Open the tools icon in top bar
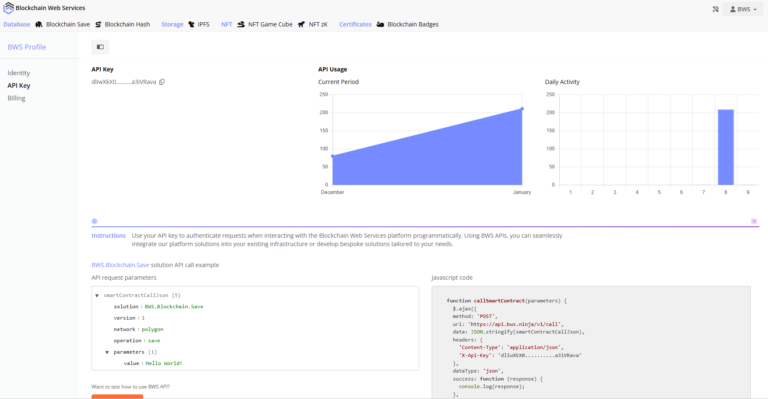Viewport: 768px width, 399px height. coord(716,9)
